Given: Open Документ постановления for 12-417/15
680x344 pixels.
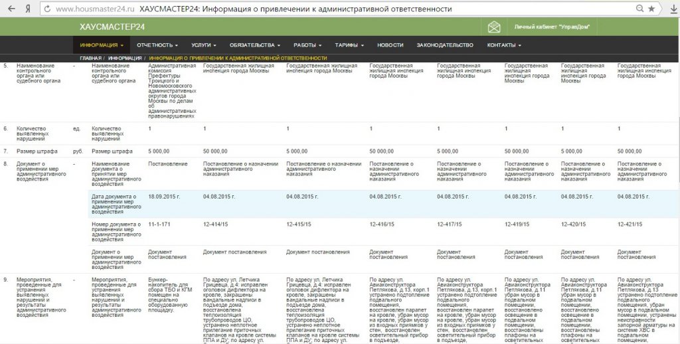Looking at the screenshot, I should click(456, 254).
